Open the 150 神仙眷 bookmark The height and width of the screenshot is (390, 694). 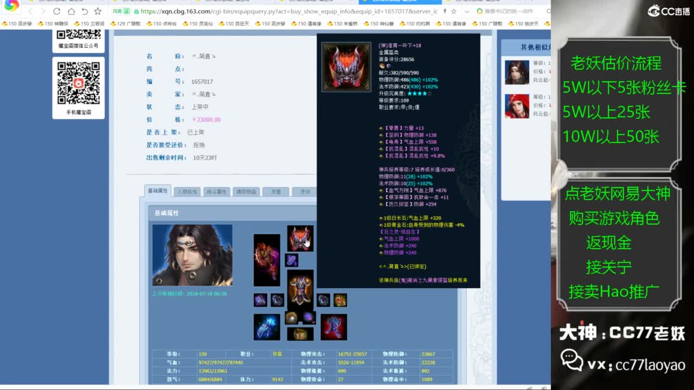(380, 24)
